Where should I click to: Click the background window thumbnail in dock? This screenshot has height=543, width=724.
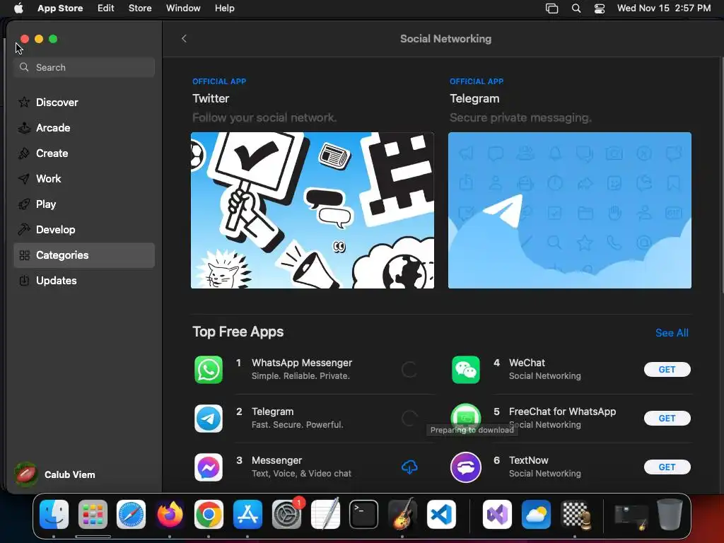coord(631,516)
